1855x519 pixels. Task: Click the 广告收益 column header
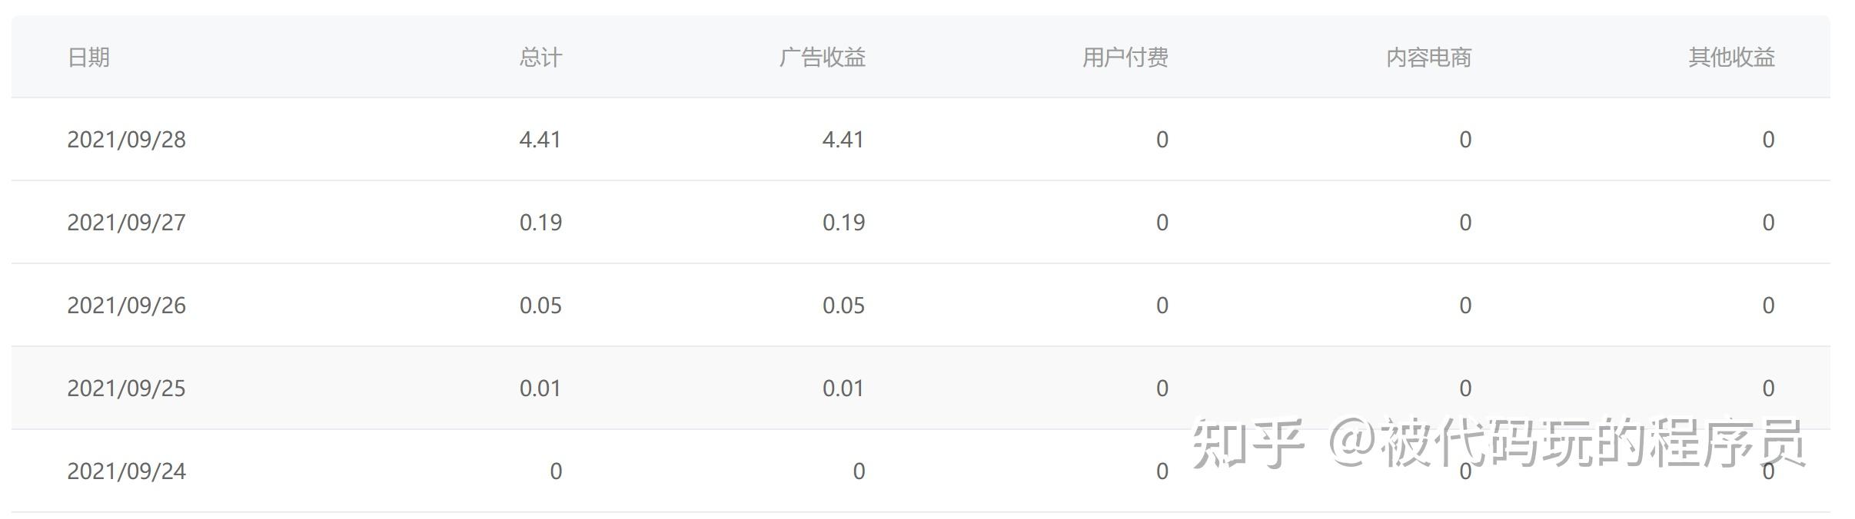pyautogui.click(x=822, y=58)
